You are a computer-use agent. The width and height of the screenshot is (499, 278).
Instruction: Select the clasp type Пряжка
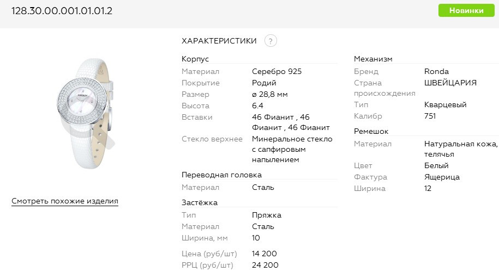coord(266,215)
